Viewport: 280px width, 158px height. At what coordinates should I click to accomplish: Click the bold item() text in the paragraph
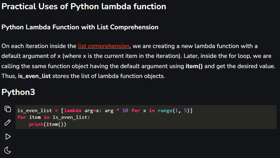tap(194, 66)
